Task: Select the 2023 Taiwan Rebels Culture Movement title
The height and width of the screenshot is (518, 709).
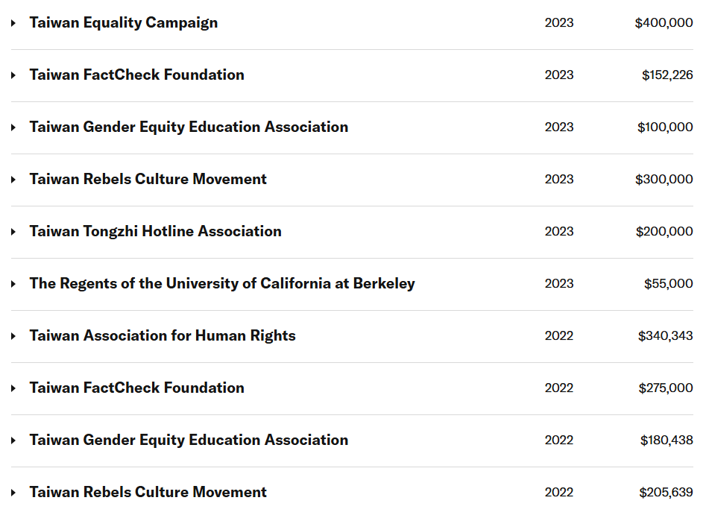Action: point(148,179)
